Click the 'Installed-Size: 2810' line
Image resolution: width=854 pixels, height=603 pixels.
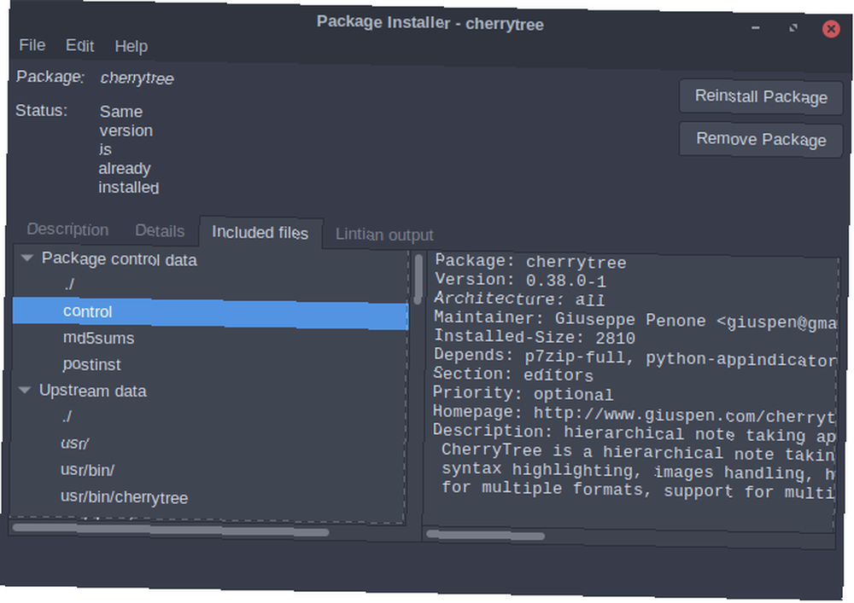pos(535,337)
